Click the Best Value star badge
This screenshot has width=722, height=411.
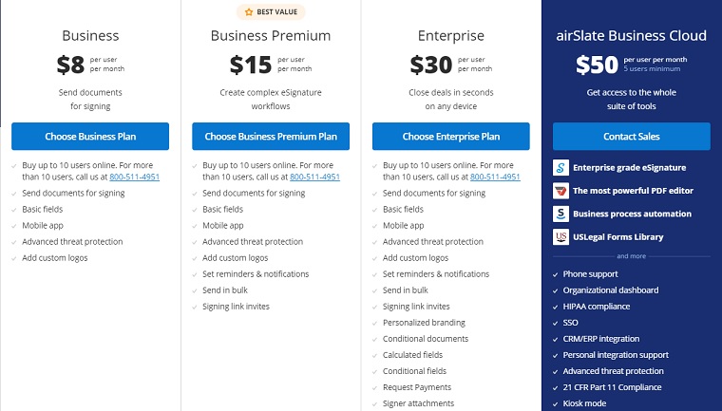(271, 12)
